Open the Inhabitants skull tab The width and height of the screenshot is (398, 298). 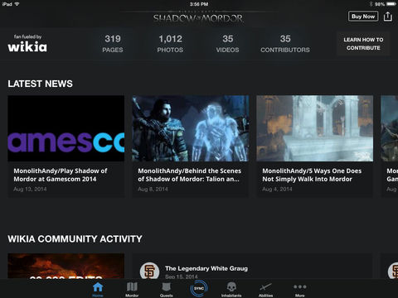coord(231,289)
